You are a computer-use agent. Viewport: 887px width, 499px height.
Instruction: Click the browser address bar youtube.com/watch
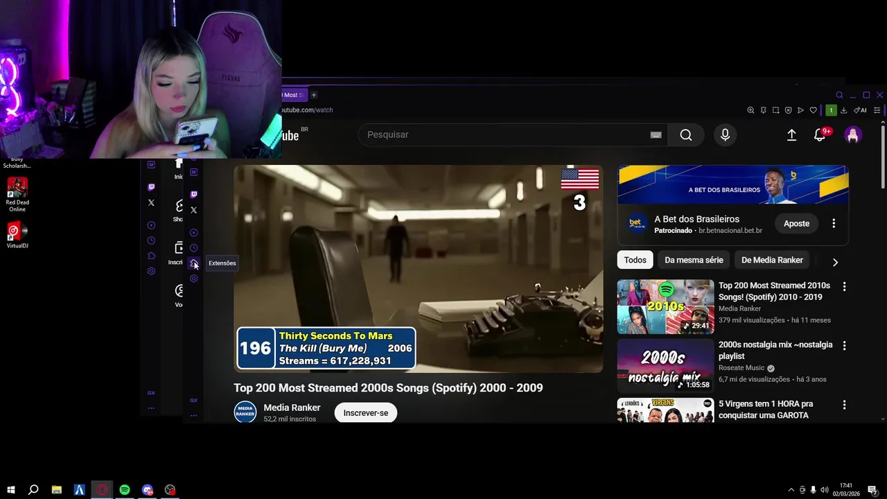click(x=308, y=110)
